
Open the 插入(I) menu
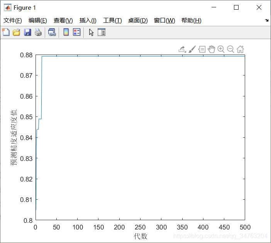coord(88,21)
